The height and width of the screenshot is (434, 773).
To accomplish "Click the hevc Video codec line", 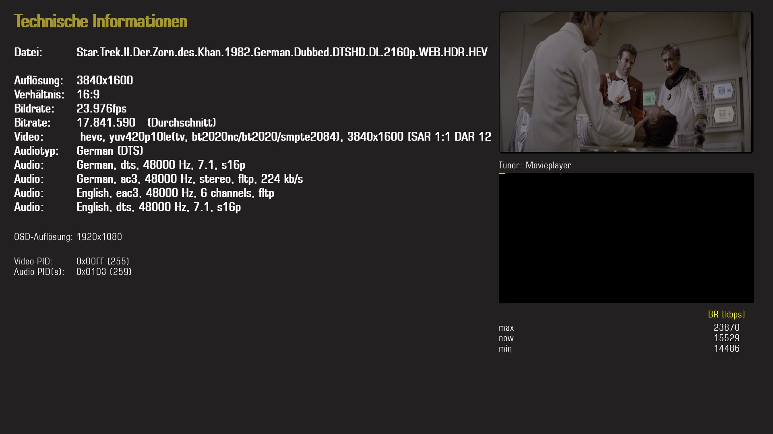I will tap(285, 137).
